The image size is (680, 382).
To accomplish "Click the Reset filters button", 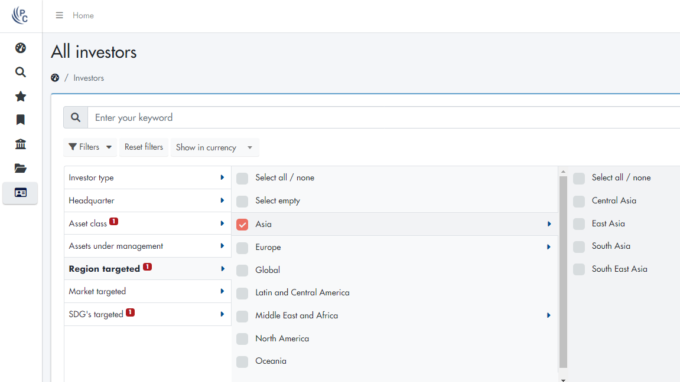I will tap(144, 147).
